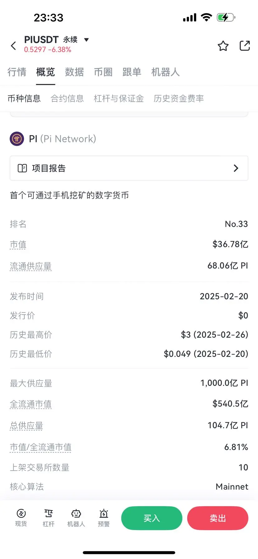The height and width of the screenshot is (559, 258).
Task: Switch to the 行情 tab
Action: (17, 72)
